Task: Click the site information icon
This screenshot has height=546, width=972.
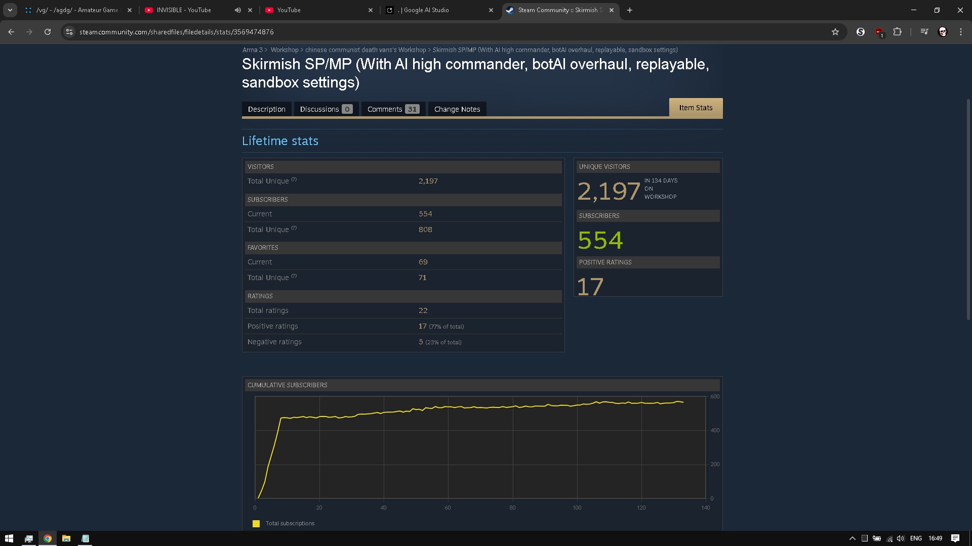Action: click(x=69, y=32)
